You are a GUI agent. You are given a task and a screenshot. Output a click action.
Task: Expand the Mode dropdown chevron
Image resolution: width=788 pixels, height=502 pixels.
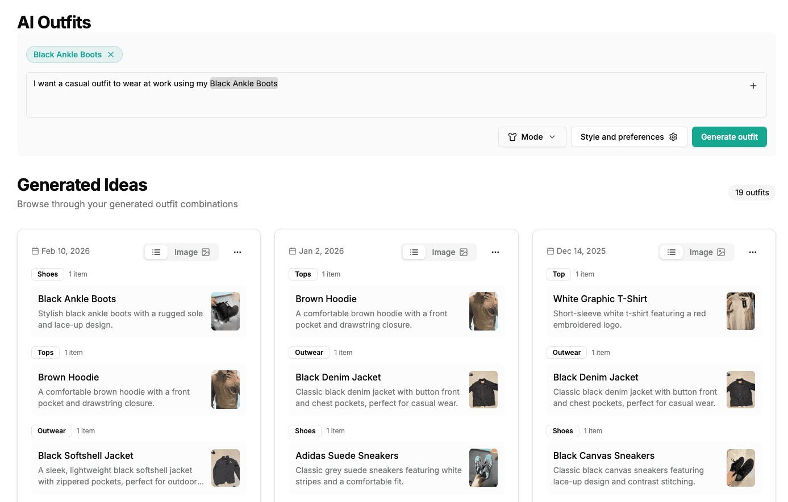(x=553, y=137)
